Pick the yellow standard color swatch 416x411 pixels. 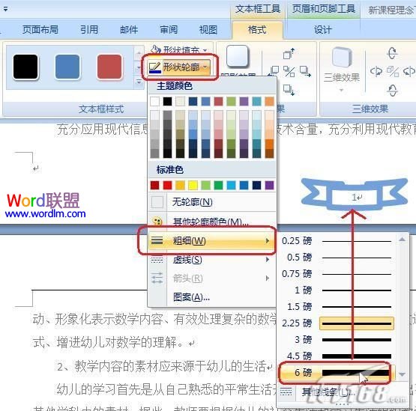193,185
